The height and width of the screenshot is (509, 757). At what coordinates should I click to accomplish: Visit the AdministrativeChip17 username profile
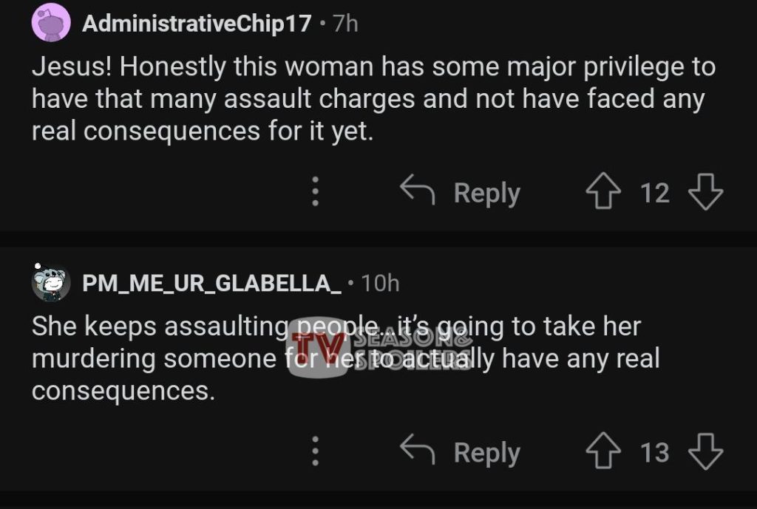click(x=197, y=24)
